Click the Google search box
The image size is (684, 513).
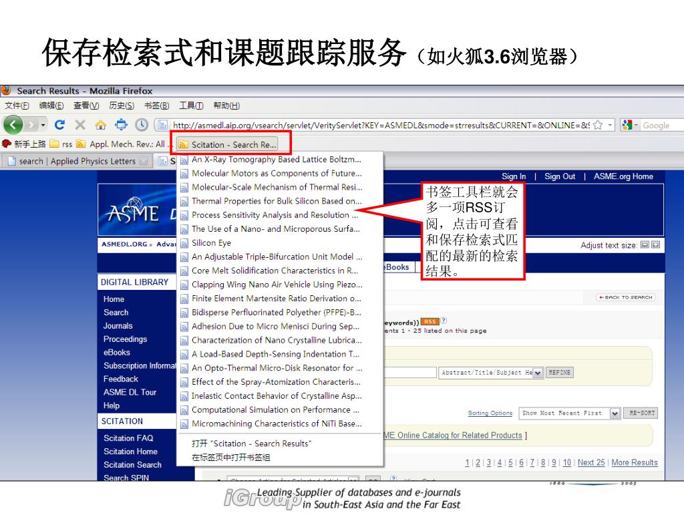point(662,125)
